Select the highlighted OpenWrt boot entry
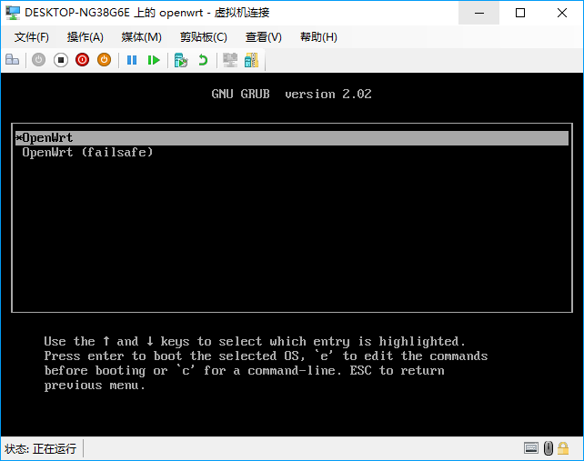 pyautogui.click(x=292, y=138)
